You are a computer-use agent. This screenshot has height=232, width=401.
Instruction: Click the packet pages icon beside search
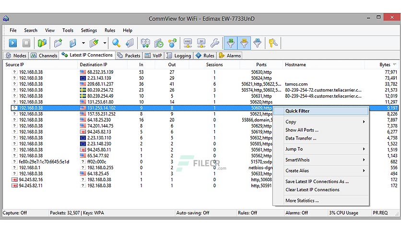130,43
